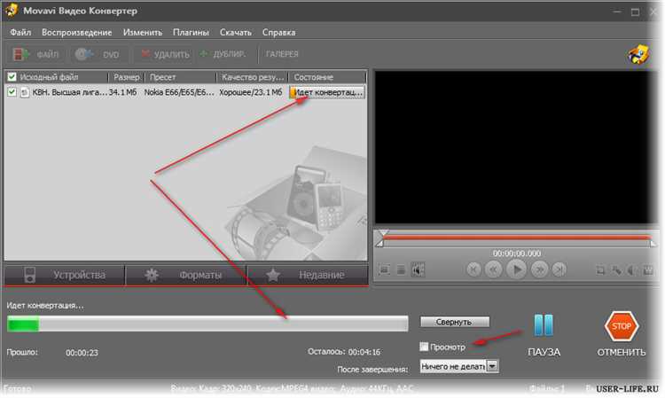Image resolution: width=665 pixels, height=398 pixels.
Task: Click the 34.1 Мб file size cell
Action: click(x=122, y=92)
